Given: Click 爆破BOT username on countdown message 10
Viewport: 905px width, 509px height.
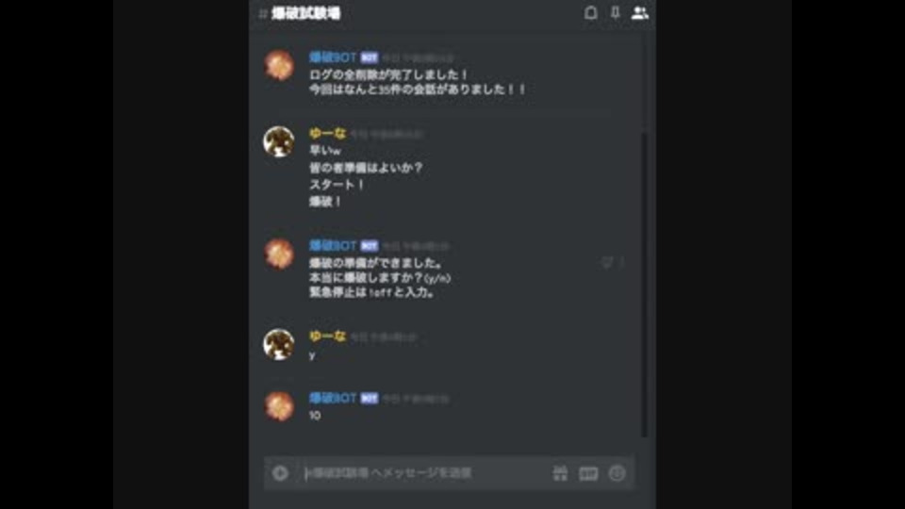Looking at the screenshot, I should [333, 398].
